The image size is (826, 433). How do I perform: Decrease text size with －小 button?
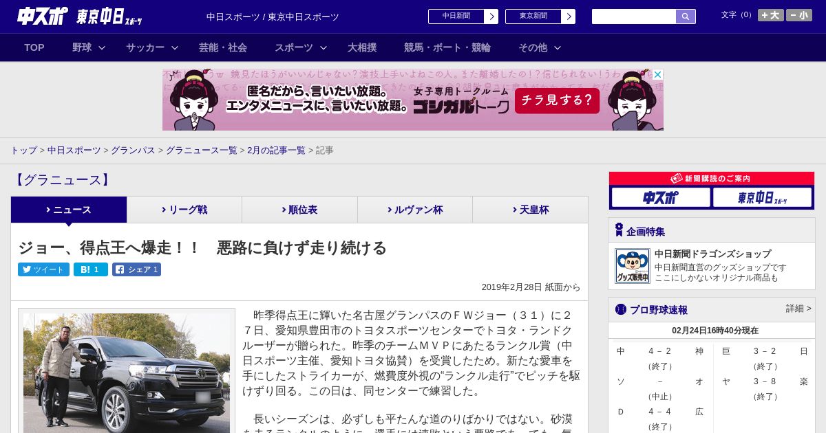[x=799, y=15]
